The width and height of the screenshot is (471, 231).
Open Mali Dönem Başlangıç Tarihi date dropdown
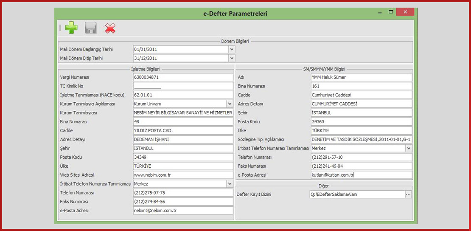pos(232,49)
